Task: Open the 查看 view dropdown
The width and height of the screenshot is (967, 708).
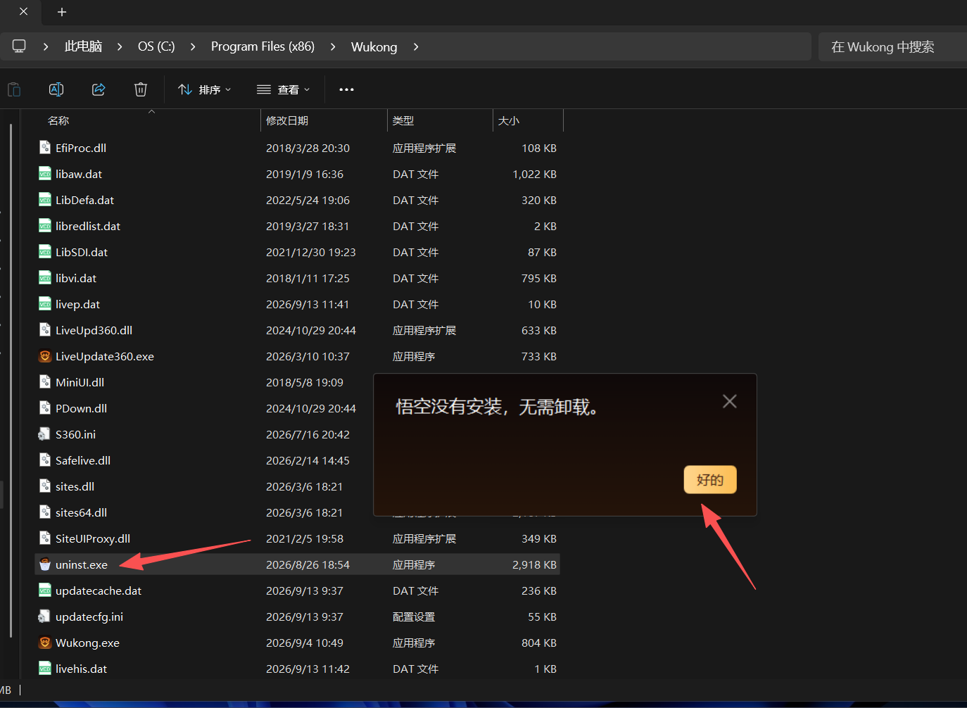Action: pos(284,89)
